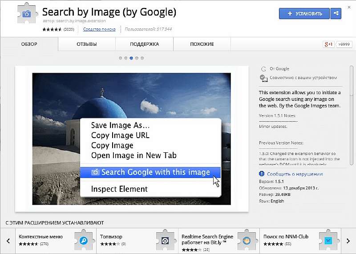Open the Средства поиска category link

pyautogui.click(x=99, y=29)
